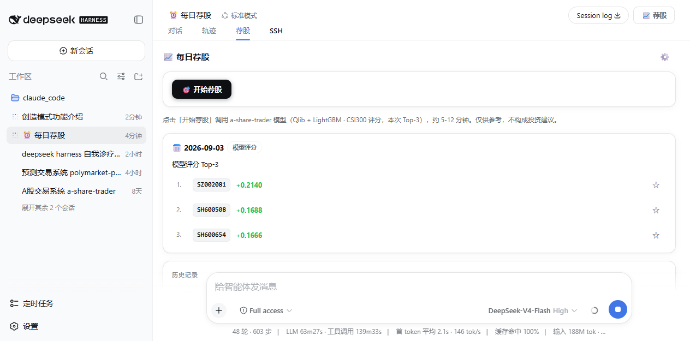Open A股交易系统 a-share-trader conversation
This screenshot has height=341, width=690.
(76, 191)
